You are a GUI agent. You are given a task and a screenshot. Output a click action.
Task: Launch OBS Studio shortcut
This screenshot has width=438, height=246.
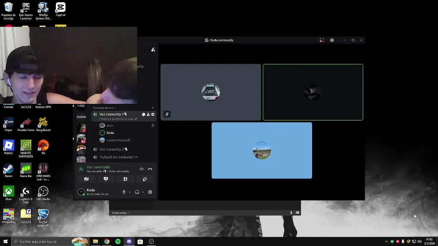tap(43, 193)
